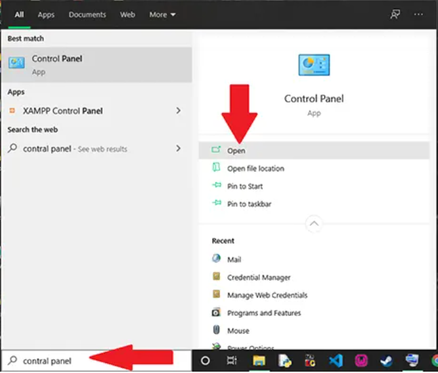The width and height of the screenshot is (438, 373).
Task: Select contral panel web results entry
Action: tap(97, 148)
